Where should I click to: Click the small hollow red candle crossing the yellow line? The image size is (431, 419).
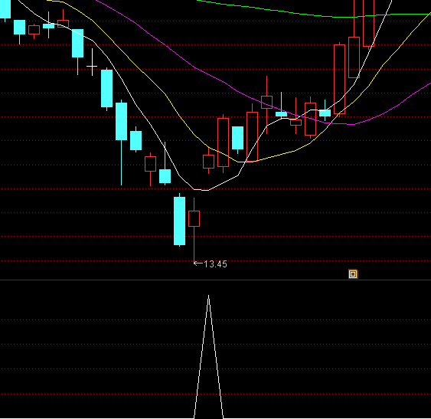pyautogui.click(x=209, y=162)
